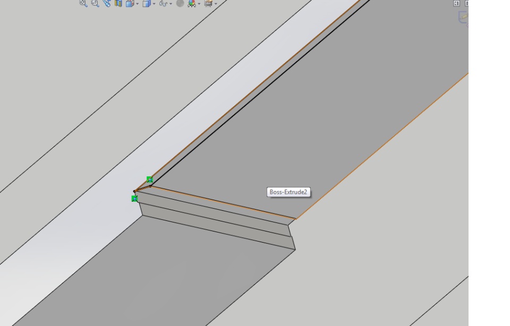Expand the Display Style dropdown arrow

[154, 4]
